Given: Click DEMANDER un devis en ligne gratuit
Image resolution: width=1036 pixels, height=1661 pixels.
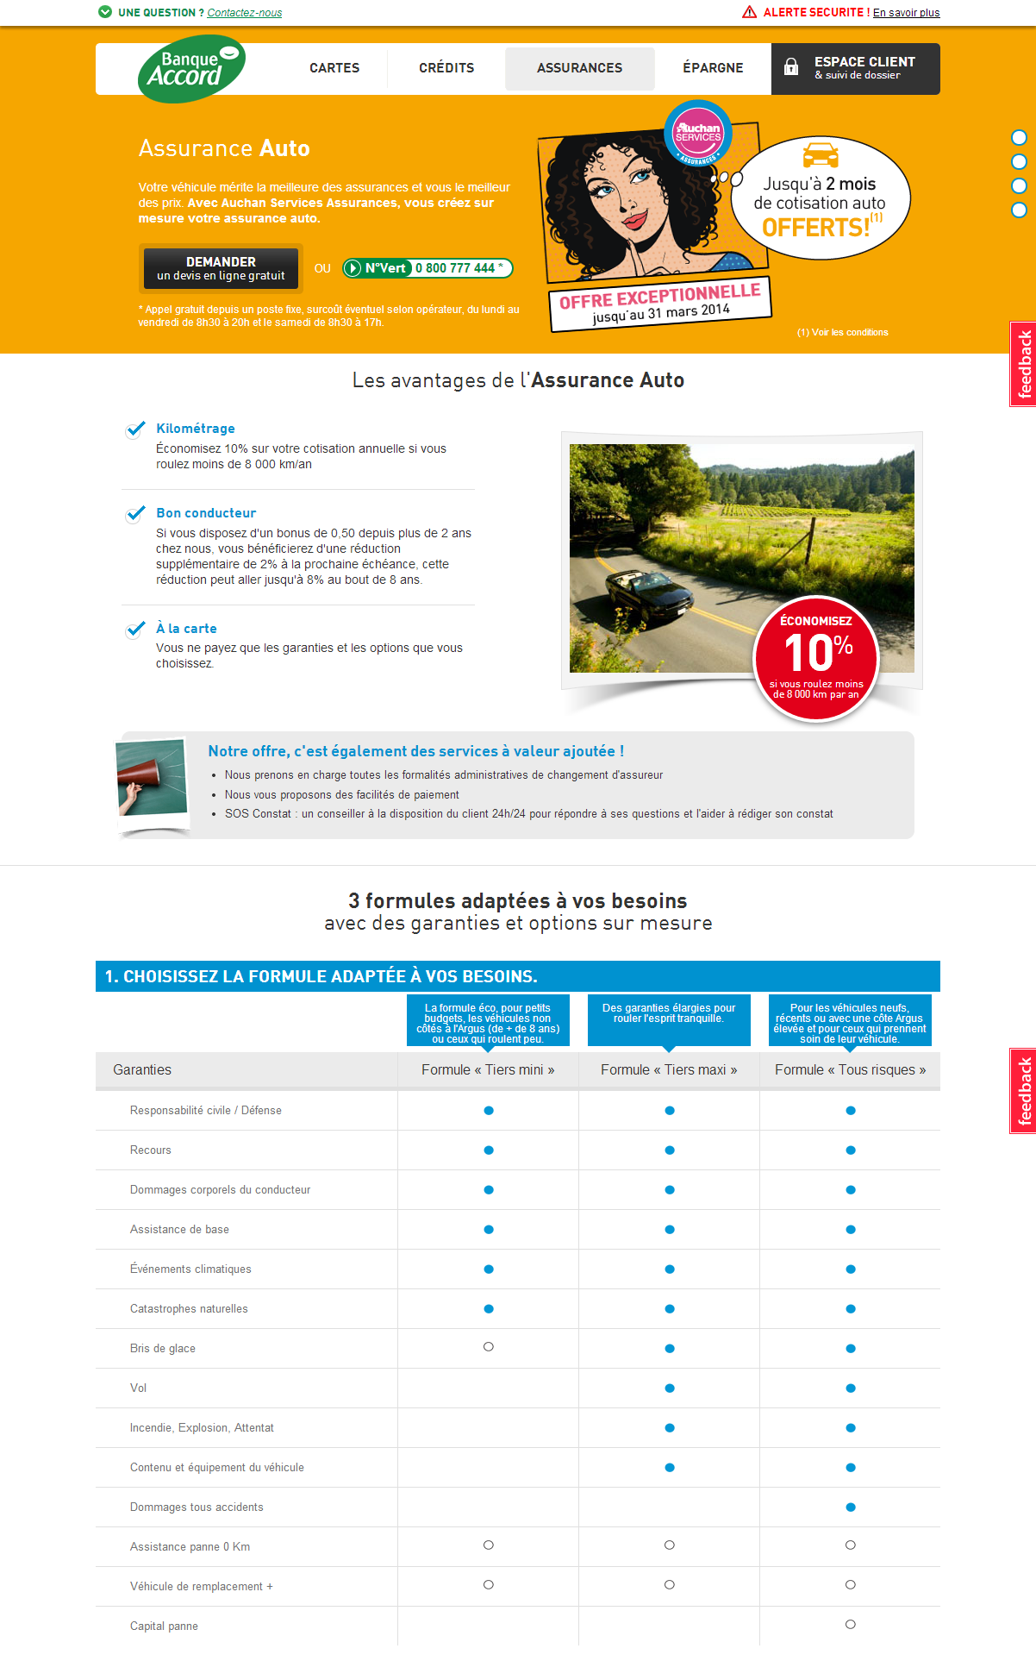Looking at the screenshot, I should point(221,268).
